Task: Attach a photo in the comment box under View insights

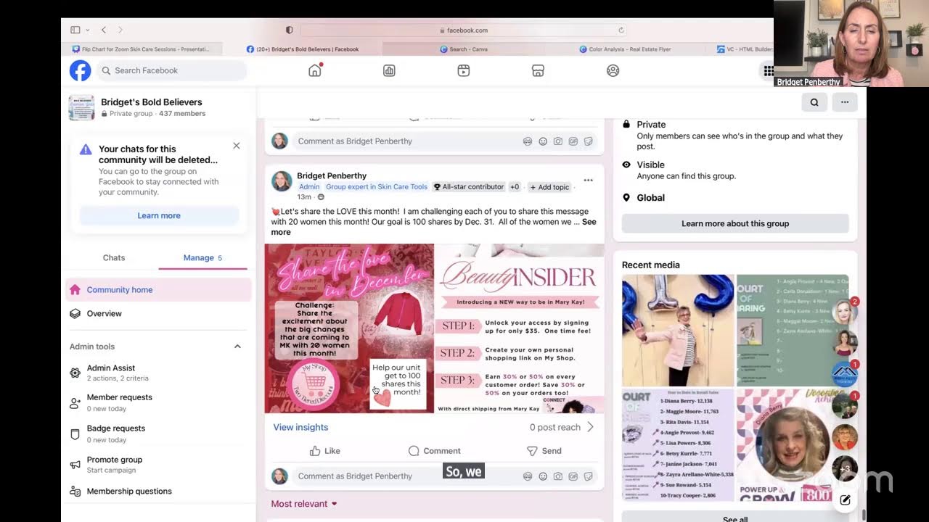Action: (x=558, y=476)
